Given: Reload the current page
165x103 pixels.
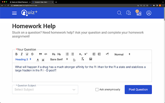Looking at the screenshot, I should click(8, 5).
